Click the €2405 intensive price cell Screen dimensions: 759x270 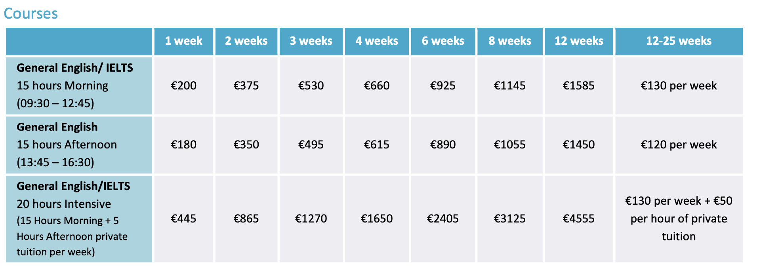443,219
